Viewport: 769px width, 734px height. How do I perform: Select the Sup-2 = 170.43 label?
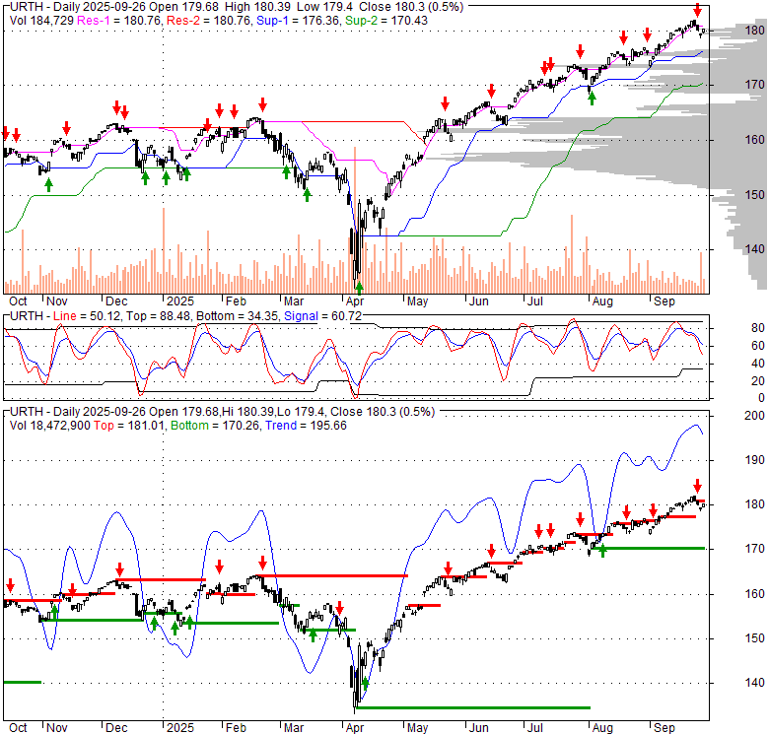pyautogui.click(x=386, y=21)
